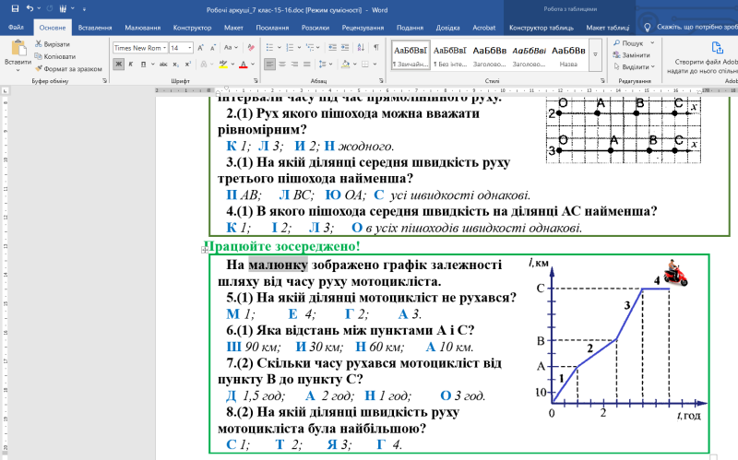Click the table move handle beside the green table
The image size is (738, 460).
coord(205,250)
